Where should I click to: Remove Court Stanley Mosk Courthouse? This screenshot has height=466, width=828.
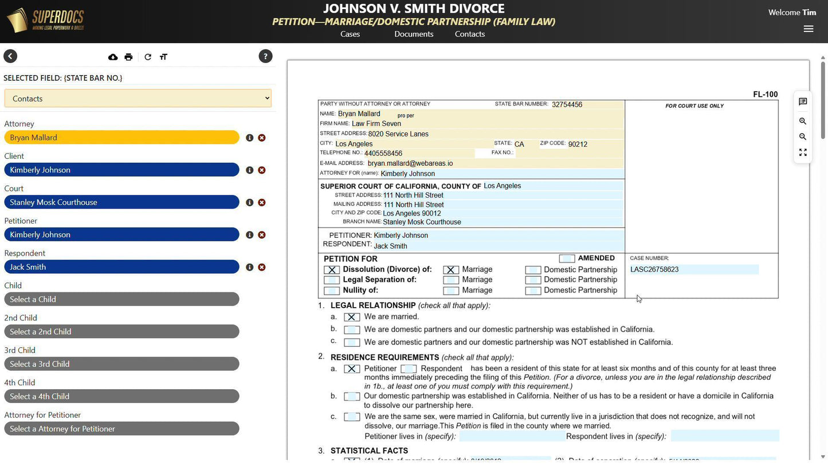click(262, 202)
